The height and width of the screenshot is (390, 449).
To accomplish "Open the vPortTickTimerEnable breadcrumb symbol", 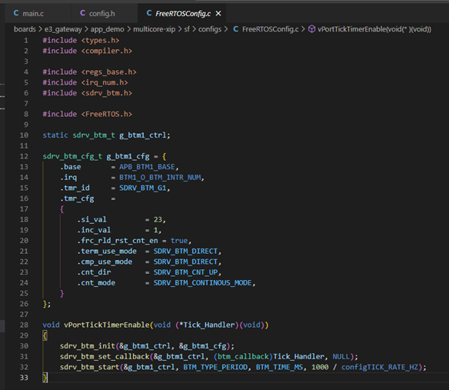I will point(374,29).
